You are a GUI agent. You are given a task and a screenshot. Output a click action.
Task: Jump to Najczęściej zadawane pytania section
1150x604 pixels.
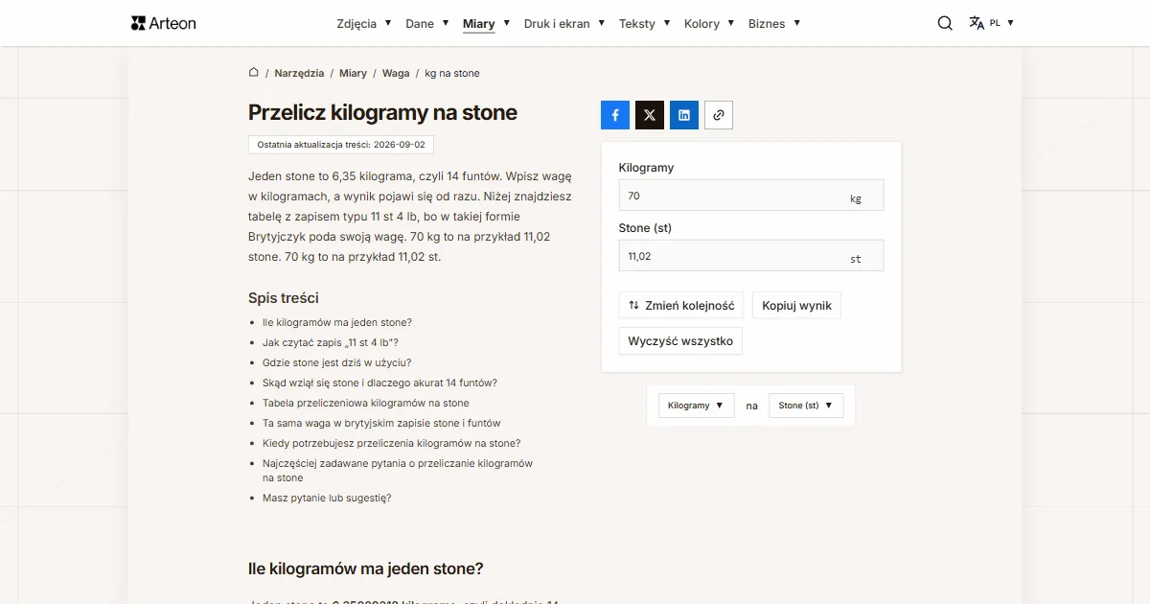(398, 471)
